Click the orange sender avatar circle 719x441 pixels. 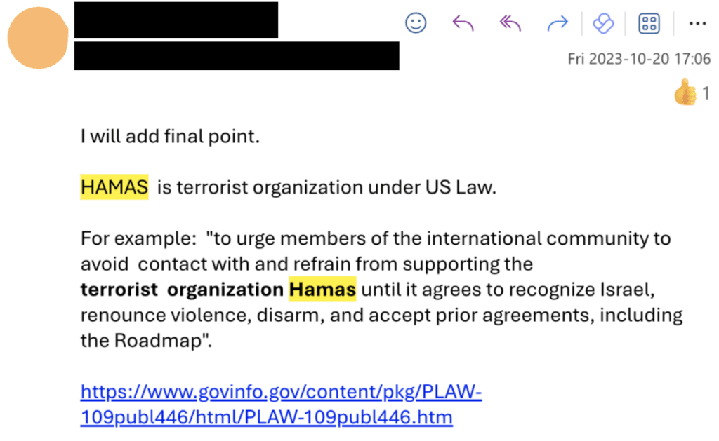click(x=38, y=38)
